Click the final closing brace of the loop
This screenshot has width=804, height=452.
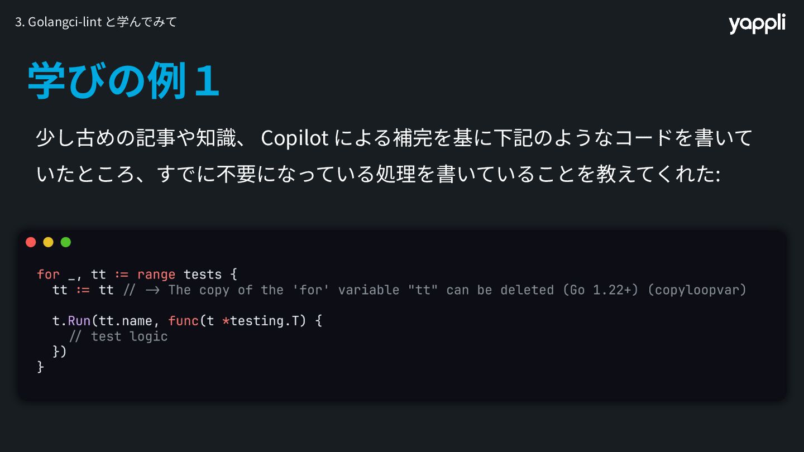[40, 367]
